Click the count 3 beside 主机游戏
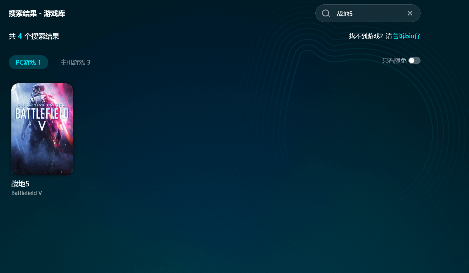The width and height of the screenshot is (469, 273). coord(88,62)
